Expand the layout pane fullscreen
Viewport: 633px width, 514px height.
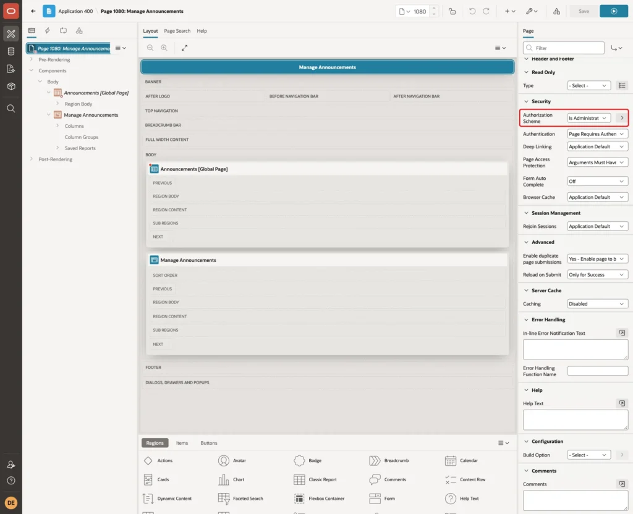click(x=184, y=48)
